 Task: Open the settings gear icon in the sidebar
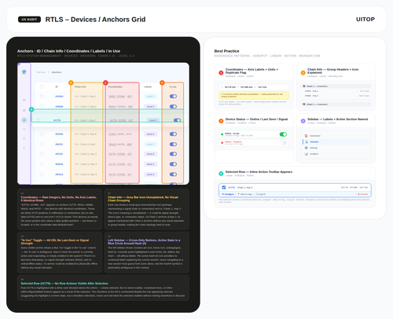(x=24, y=110)
